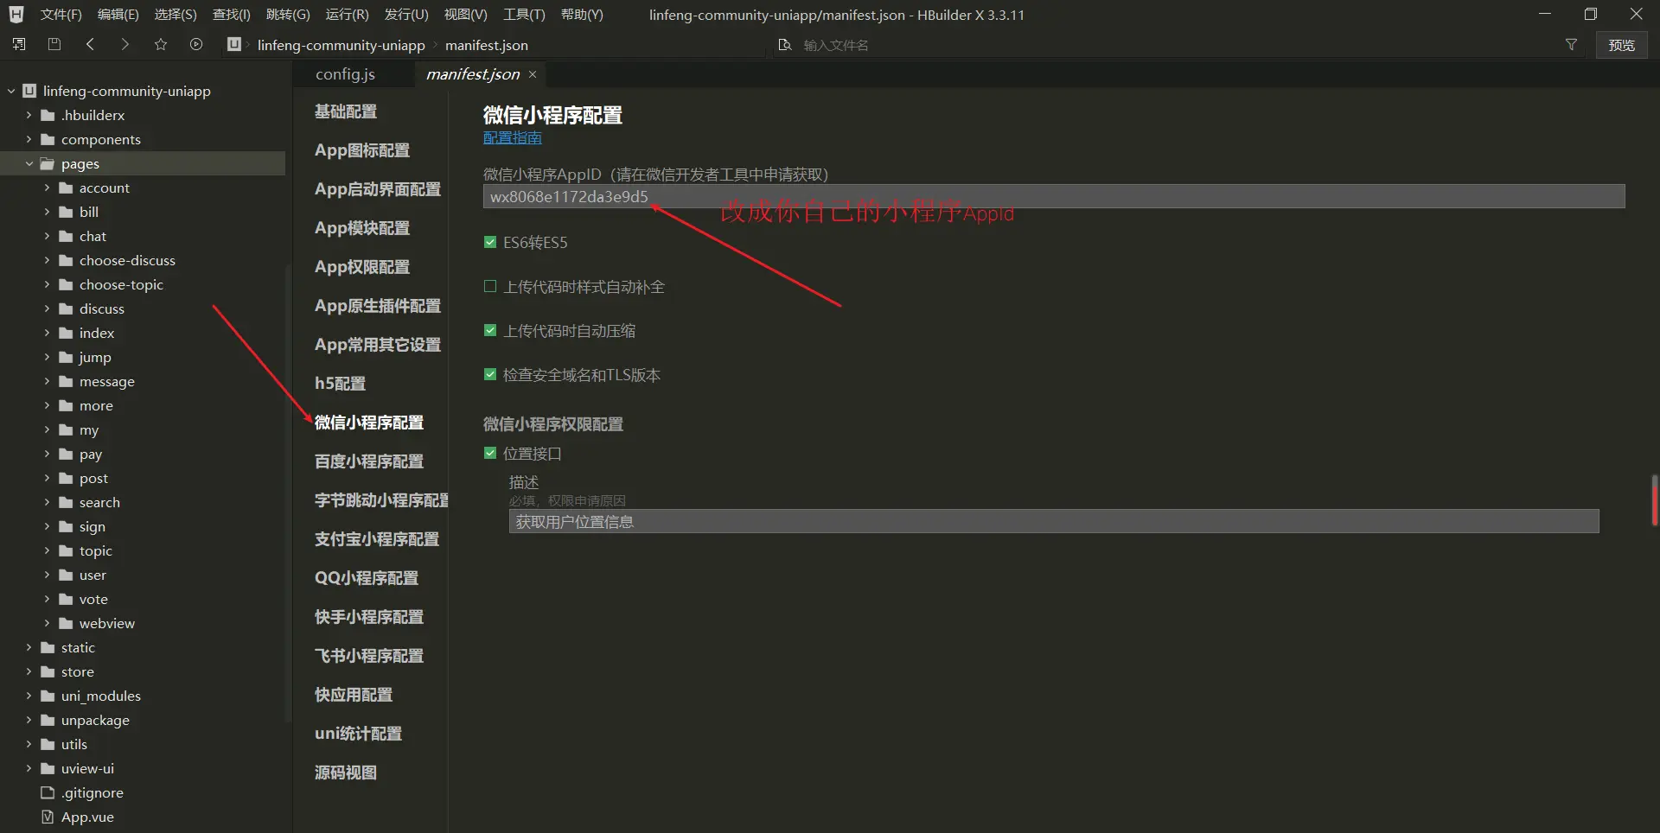Collapse the linfeng-community-uniapp project root
The width and height of the screenshot is (1660, 833).
coord(11,91)
